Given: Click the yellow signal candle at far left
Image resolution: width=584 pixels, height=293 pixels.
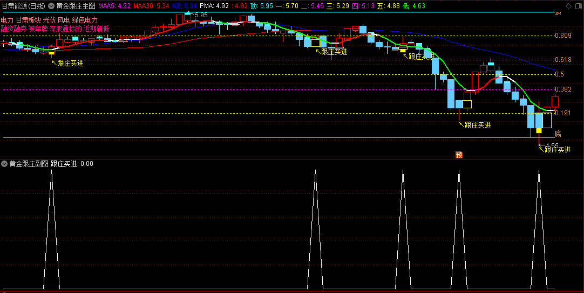Looking at the screenshot, I should click(x=51, y=53).
